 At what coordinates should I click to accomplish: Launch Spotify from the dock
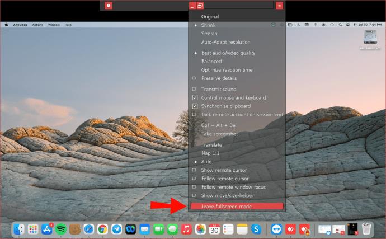click(x=61, y=229)
